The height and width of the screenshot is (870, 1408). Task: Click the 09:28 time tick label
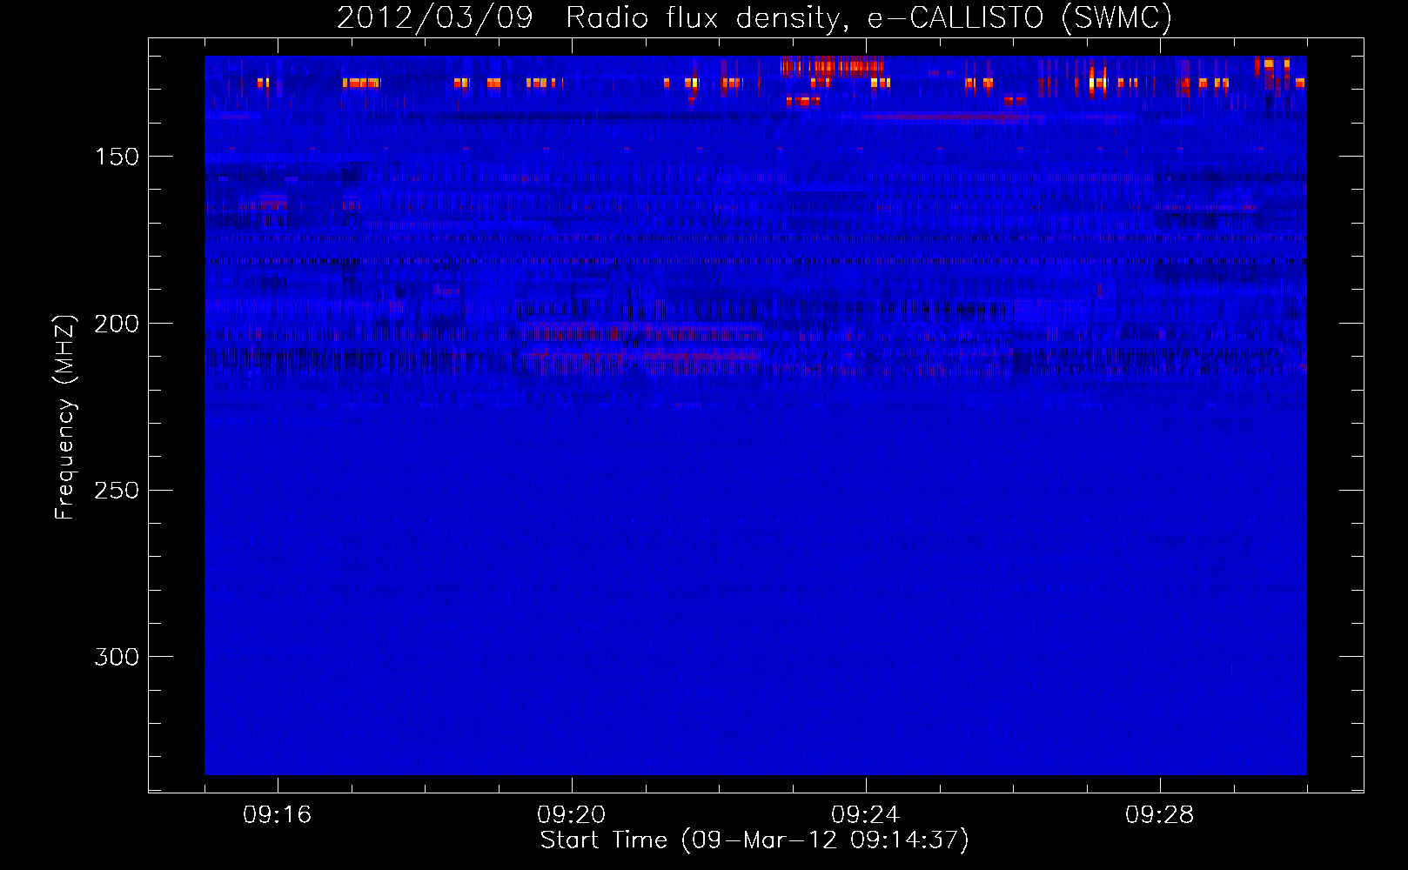click(1160, 815)
